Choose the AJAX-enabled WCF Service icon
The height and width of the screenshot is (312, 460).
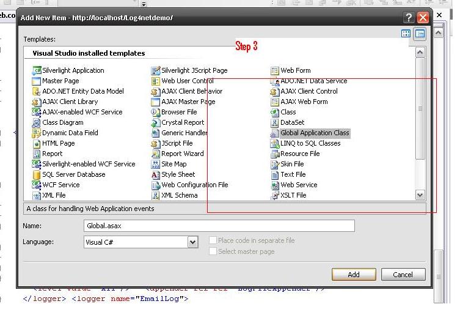[x=37, y=112]
